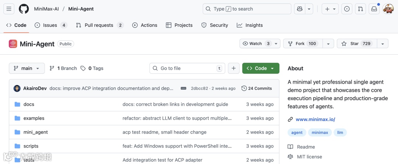Viewport: 398px width, 164px height.
Task: Open the www.minimax.io link
Action: click(x=315, y=119)
